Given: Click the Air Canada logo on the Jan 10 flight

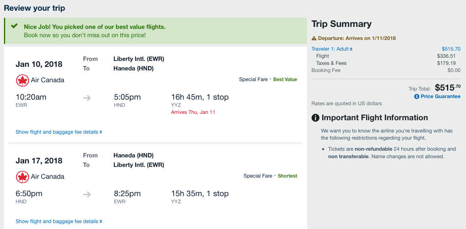Looking at the screenshot, I should tap(23, 80).
